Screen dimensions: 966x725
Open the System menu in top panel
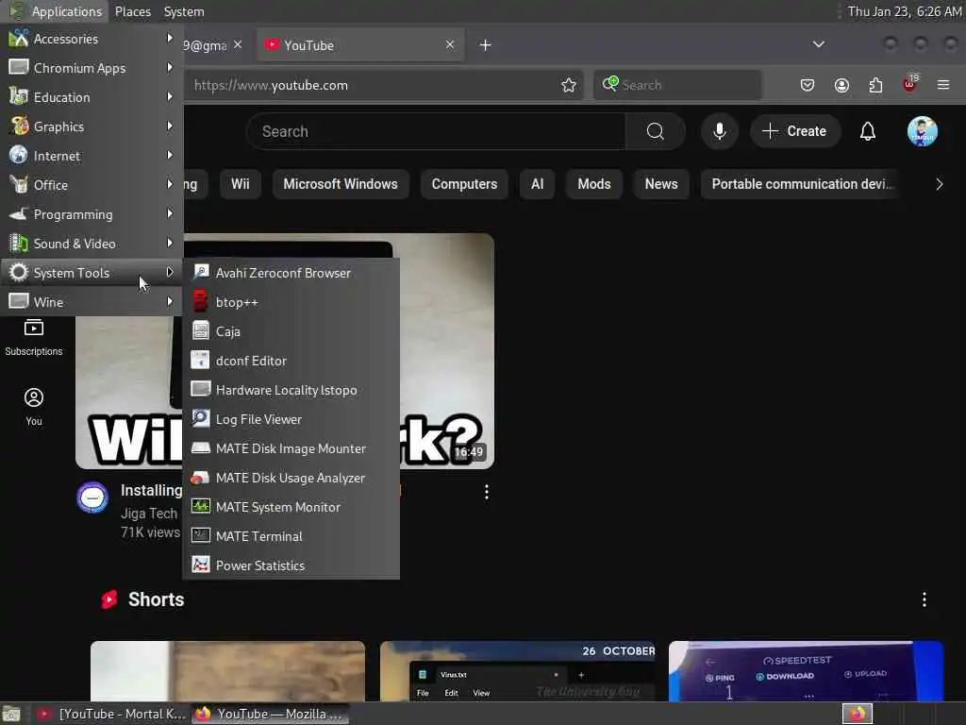184,11
